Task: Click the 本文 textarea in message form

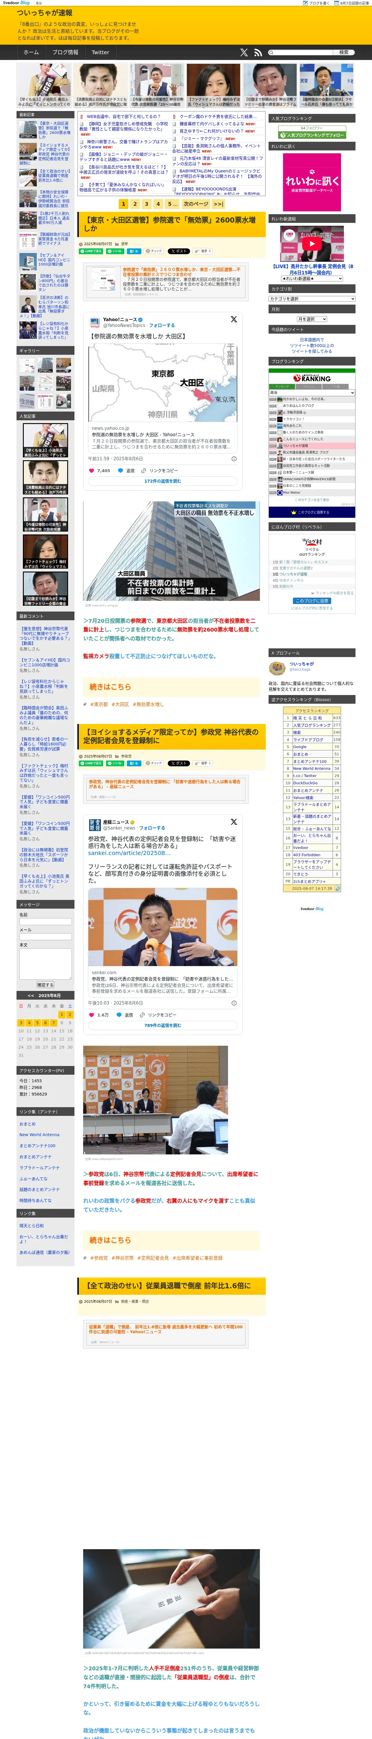Action: click(45, 963)
